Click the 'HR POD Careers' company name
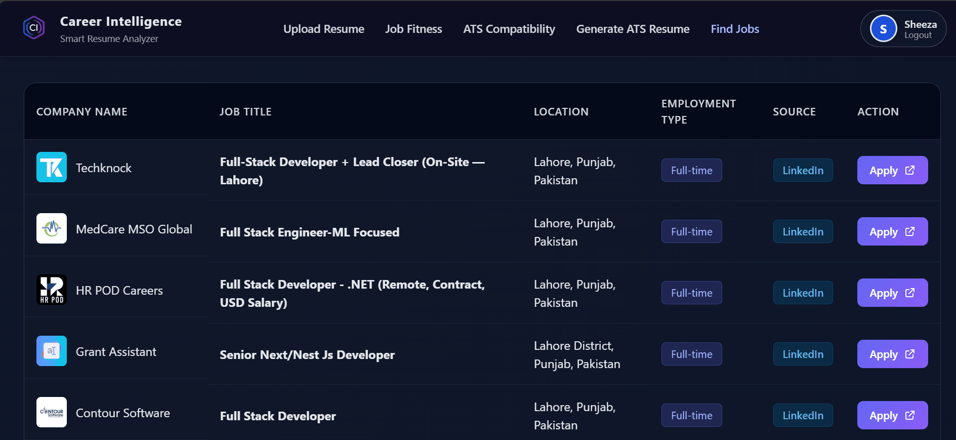Screen dimensions: 956x440 click(x=119, y=291)
